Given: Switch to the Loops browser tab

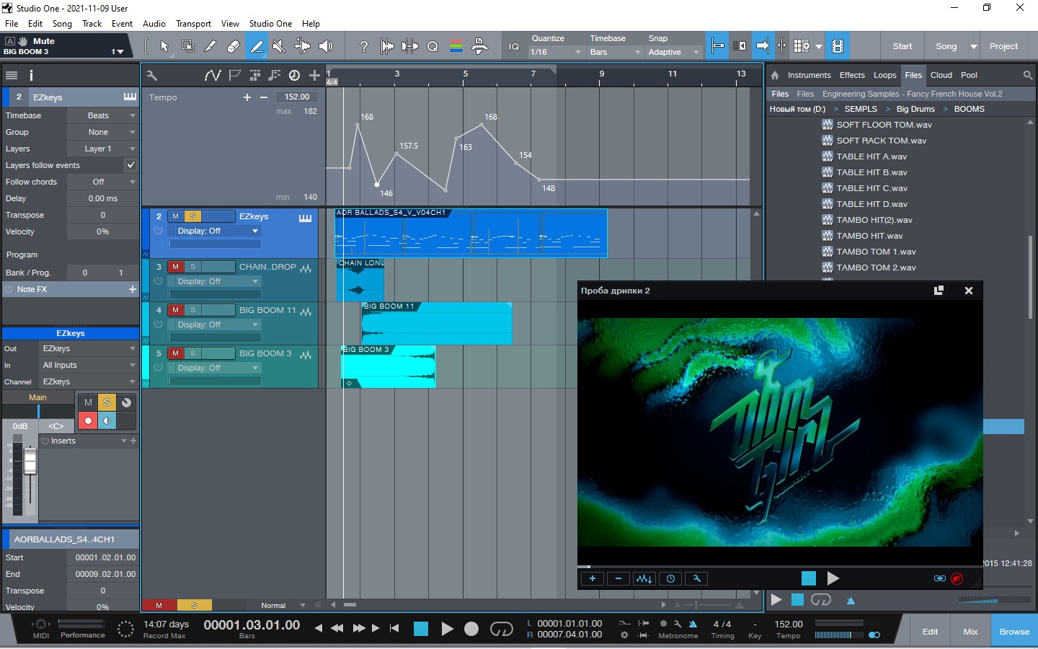Looking at the screenshot, I should click(x=884, y=75).
